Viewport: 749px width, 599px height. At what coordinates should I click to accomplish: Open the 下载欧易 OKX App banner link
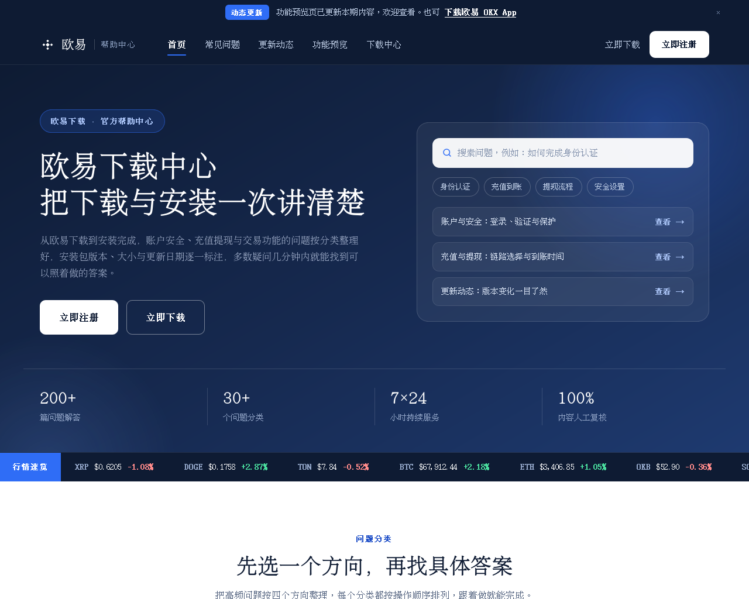[480, 12]
